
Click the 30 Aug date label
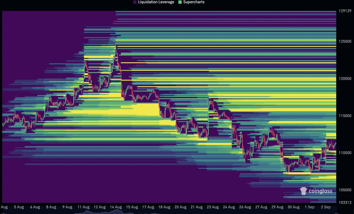click(x=294, y=207)
